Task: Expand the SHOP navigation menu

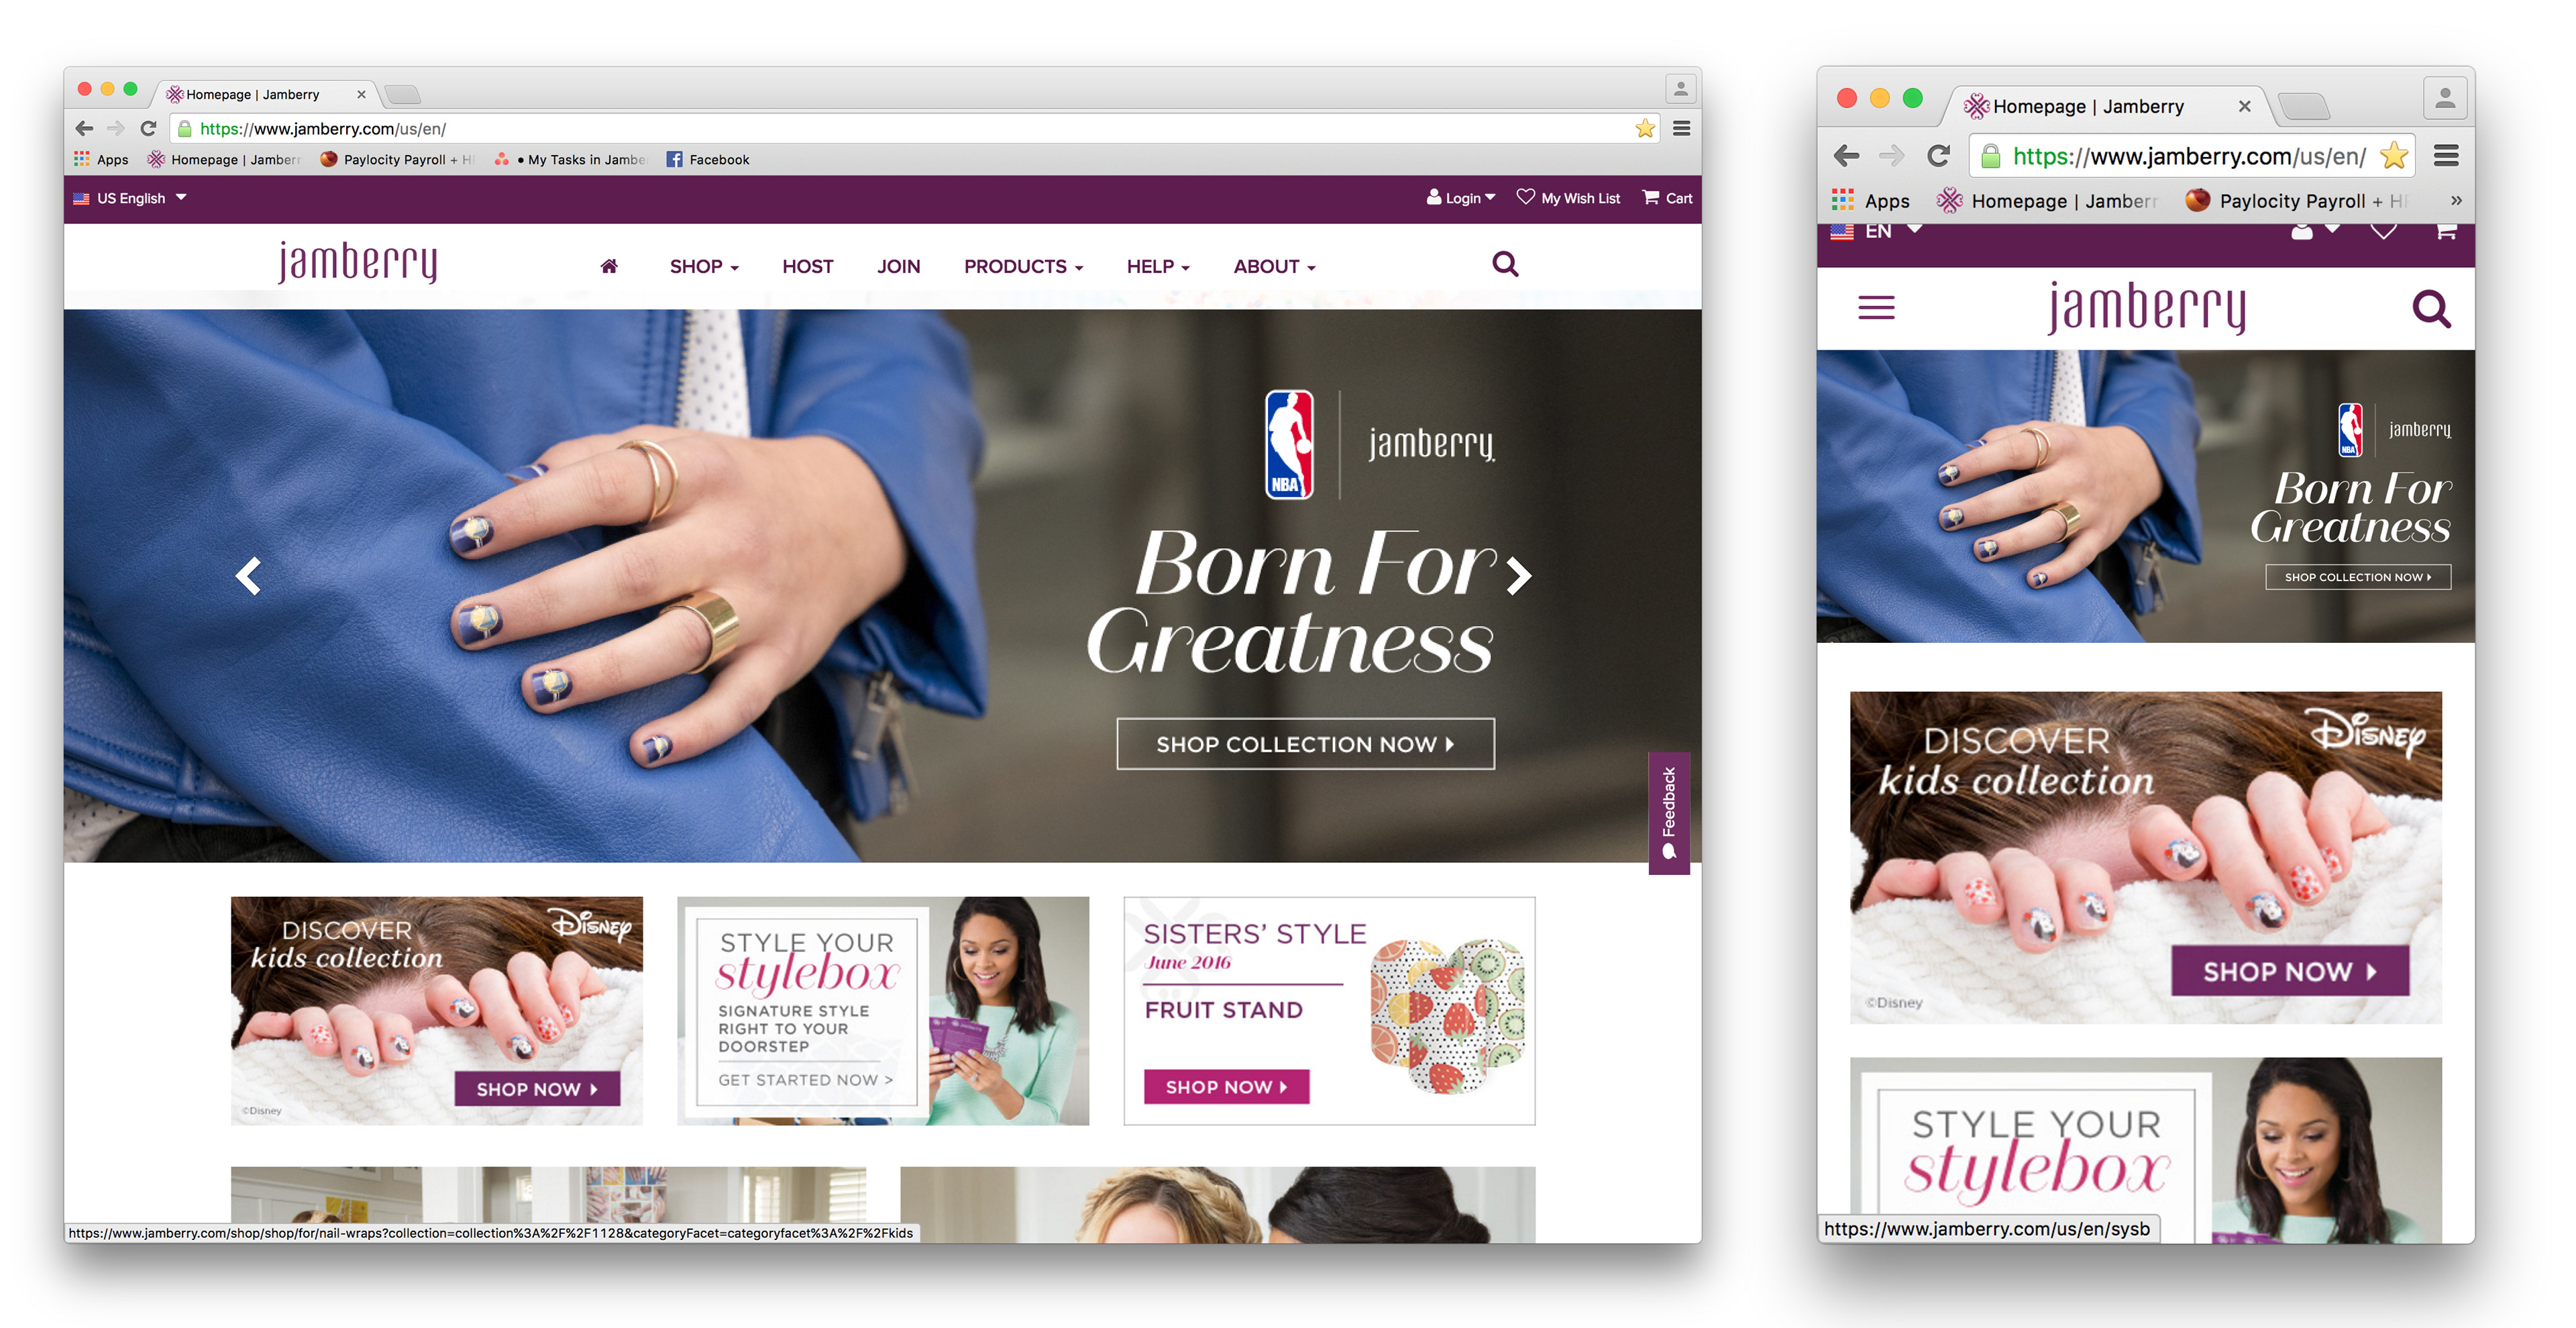Action: tap(704, 267)
